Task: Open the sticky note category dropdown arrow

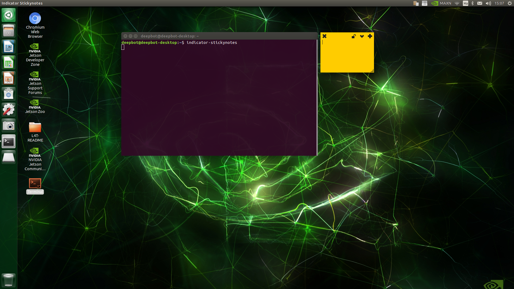Action: 362,36
